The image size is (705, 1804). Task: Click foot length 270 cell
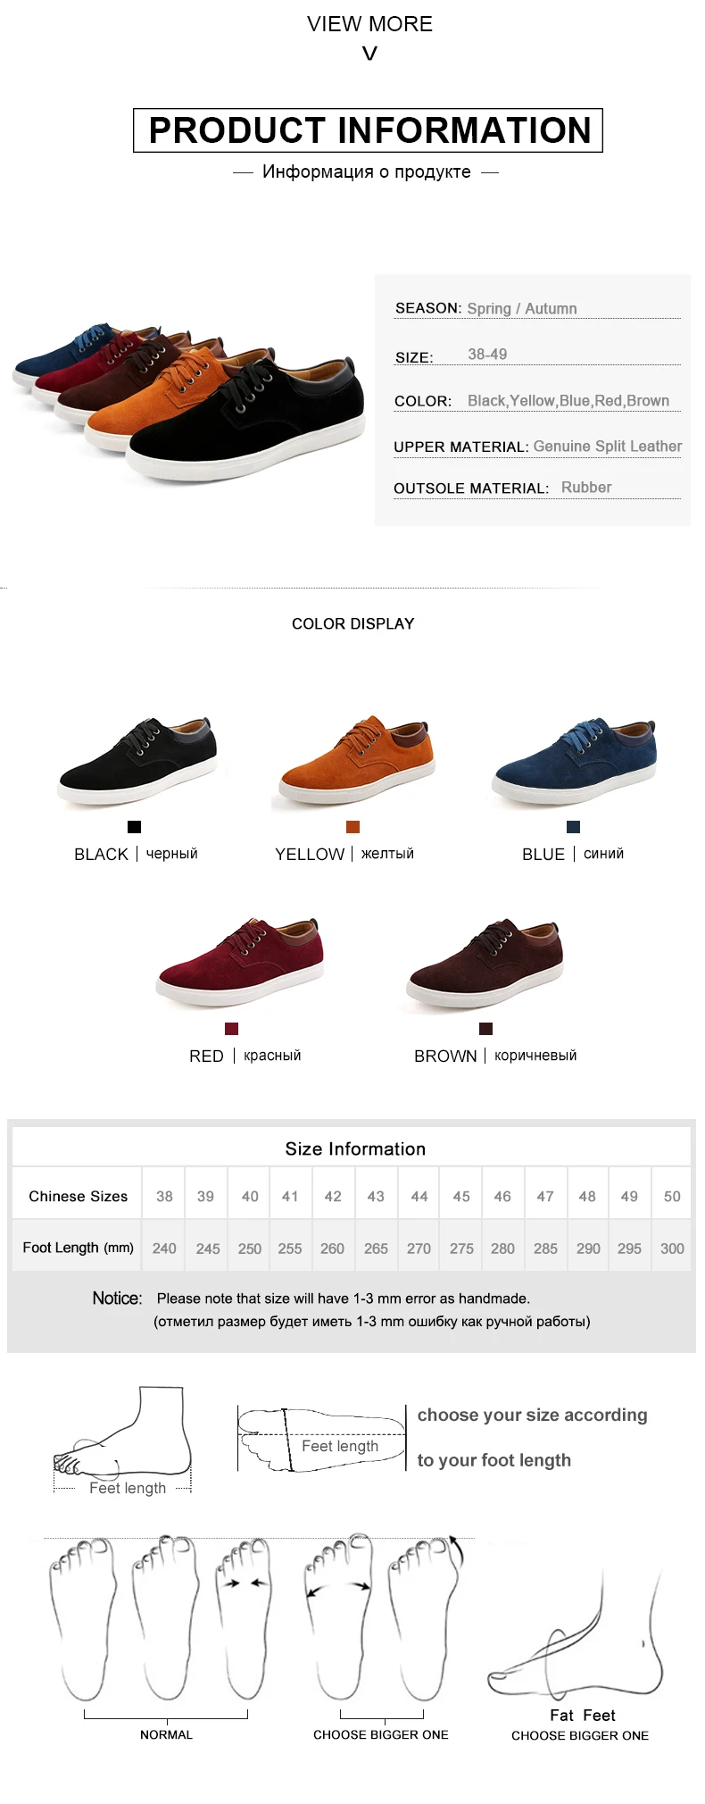tap(419, 1249)
